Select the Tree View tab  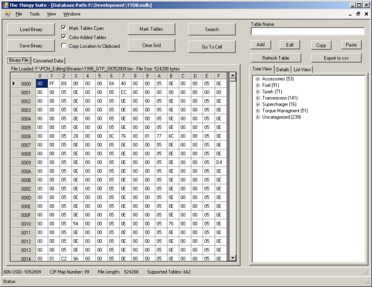point(262,69)
